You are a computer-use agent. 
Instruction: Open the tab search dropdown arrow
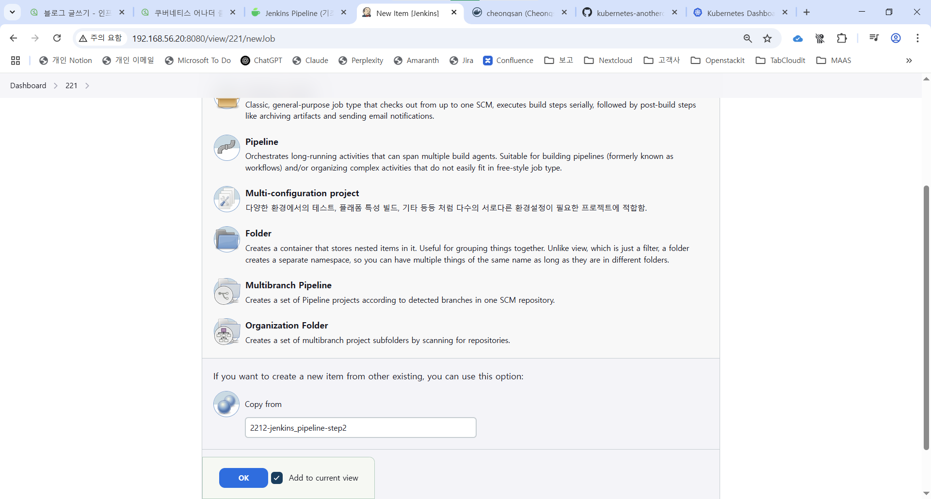(x=12, y=12)
